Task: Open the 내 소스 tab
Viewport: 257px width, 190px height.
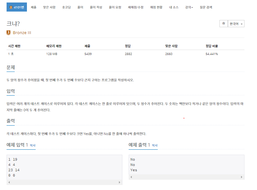Action: (x=174, y=7)
